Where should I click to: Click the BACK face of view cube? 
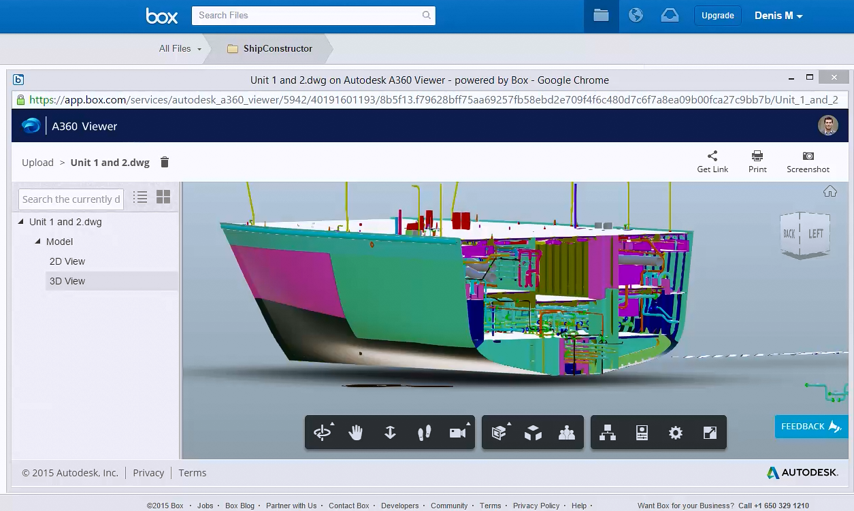tap(790, 234)
